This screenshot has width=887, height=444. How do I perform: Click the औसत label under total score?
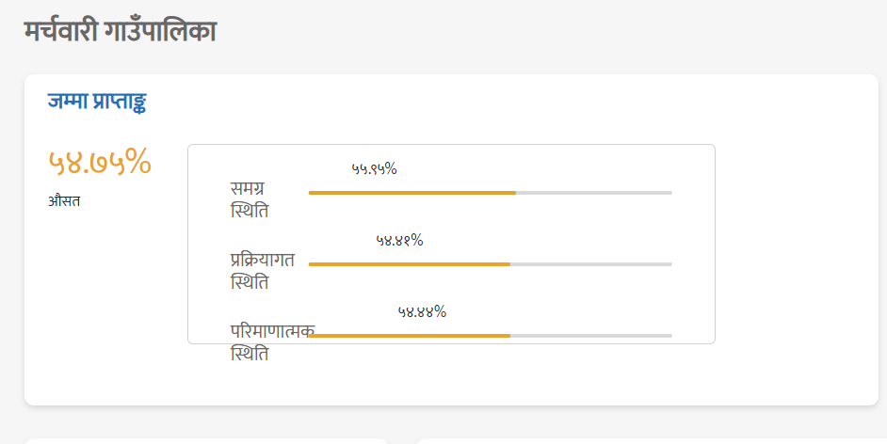(x=64, y=201)
